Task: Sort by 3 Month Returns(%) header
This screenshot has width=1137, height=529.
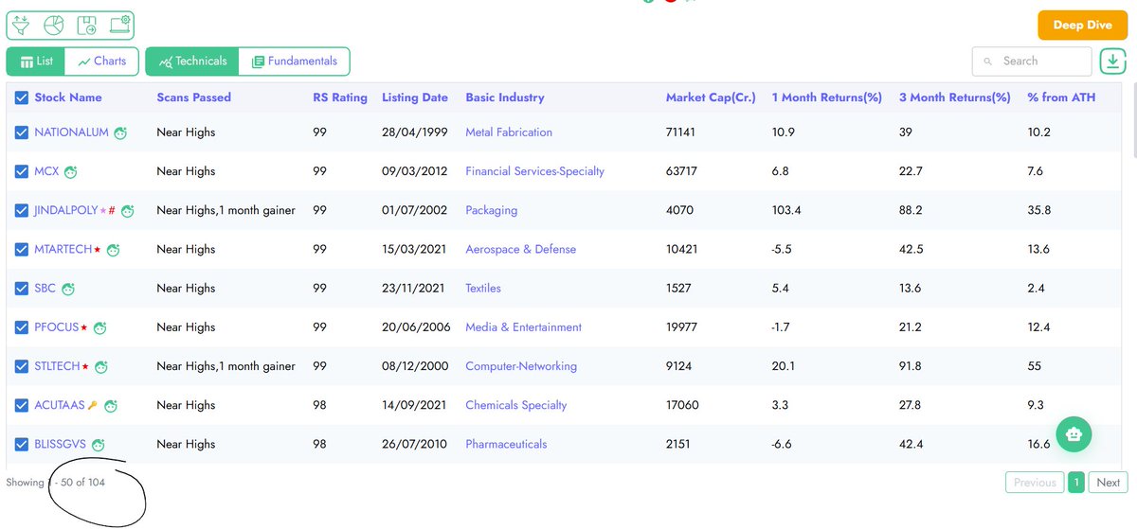Action: [x=955, y=97]
